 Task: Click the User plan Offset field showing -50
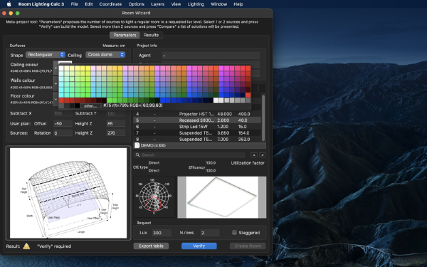tap(63, 123)
